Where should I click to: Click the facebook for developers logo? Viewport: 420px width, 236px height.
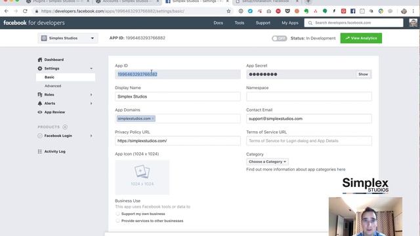pos(34,23)
